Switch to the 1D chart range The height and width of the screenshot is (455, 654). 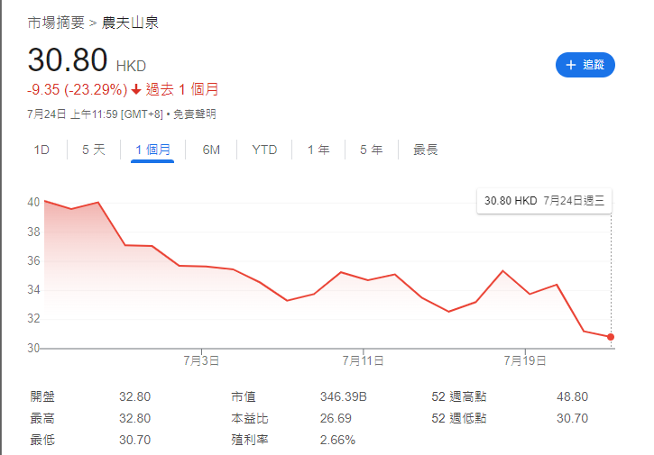pos(41,150)
